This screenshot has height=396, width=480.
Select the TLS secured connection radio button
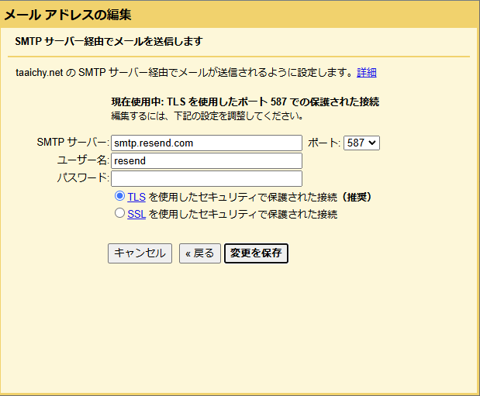[119, 197]
